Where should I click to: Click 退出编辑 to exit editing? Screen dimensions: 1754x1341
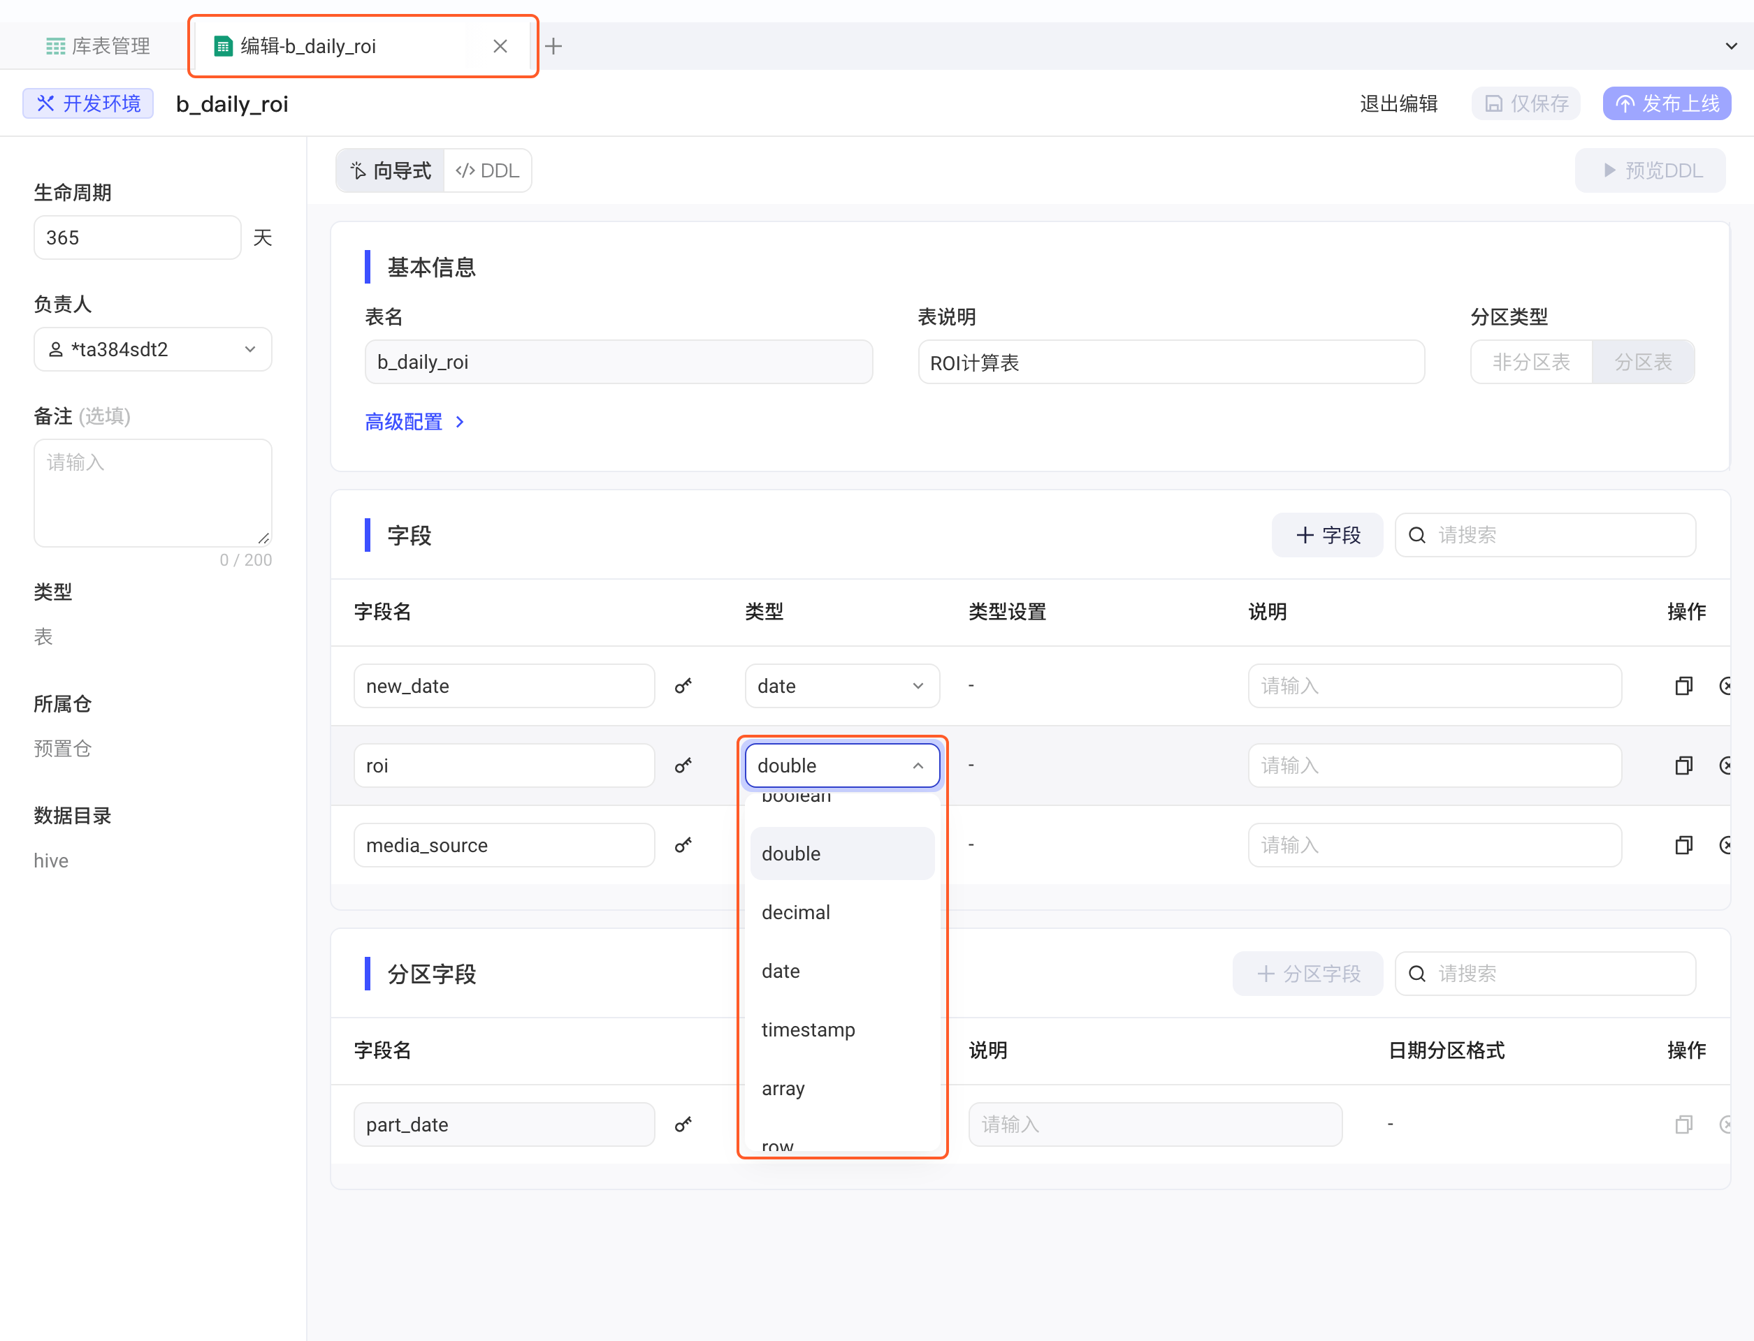(x=1398, y=104)
